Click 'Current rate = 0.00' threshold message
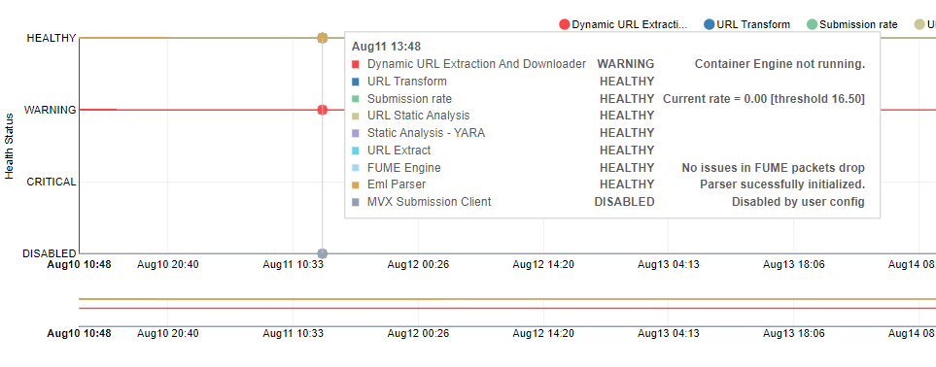 click(x=764, y=98)
